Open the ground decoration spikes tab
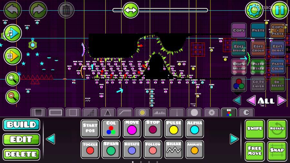The height and width of the screenshot is (163, 290). point(159,112)
